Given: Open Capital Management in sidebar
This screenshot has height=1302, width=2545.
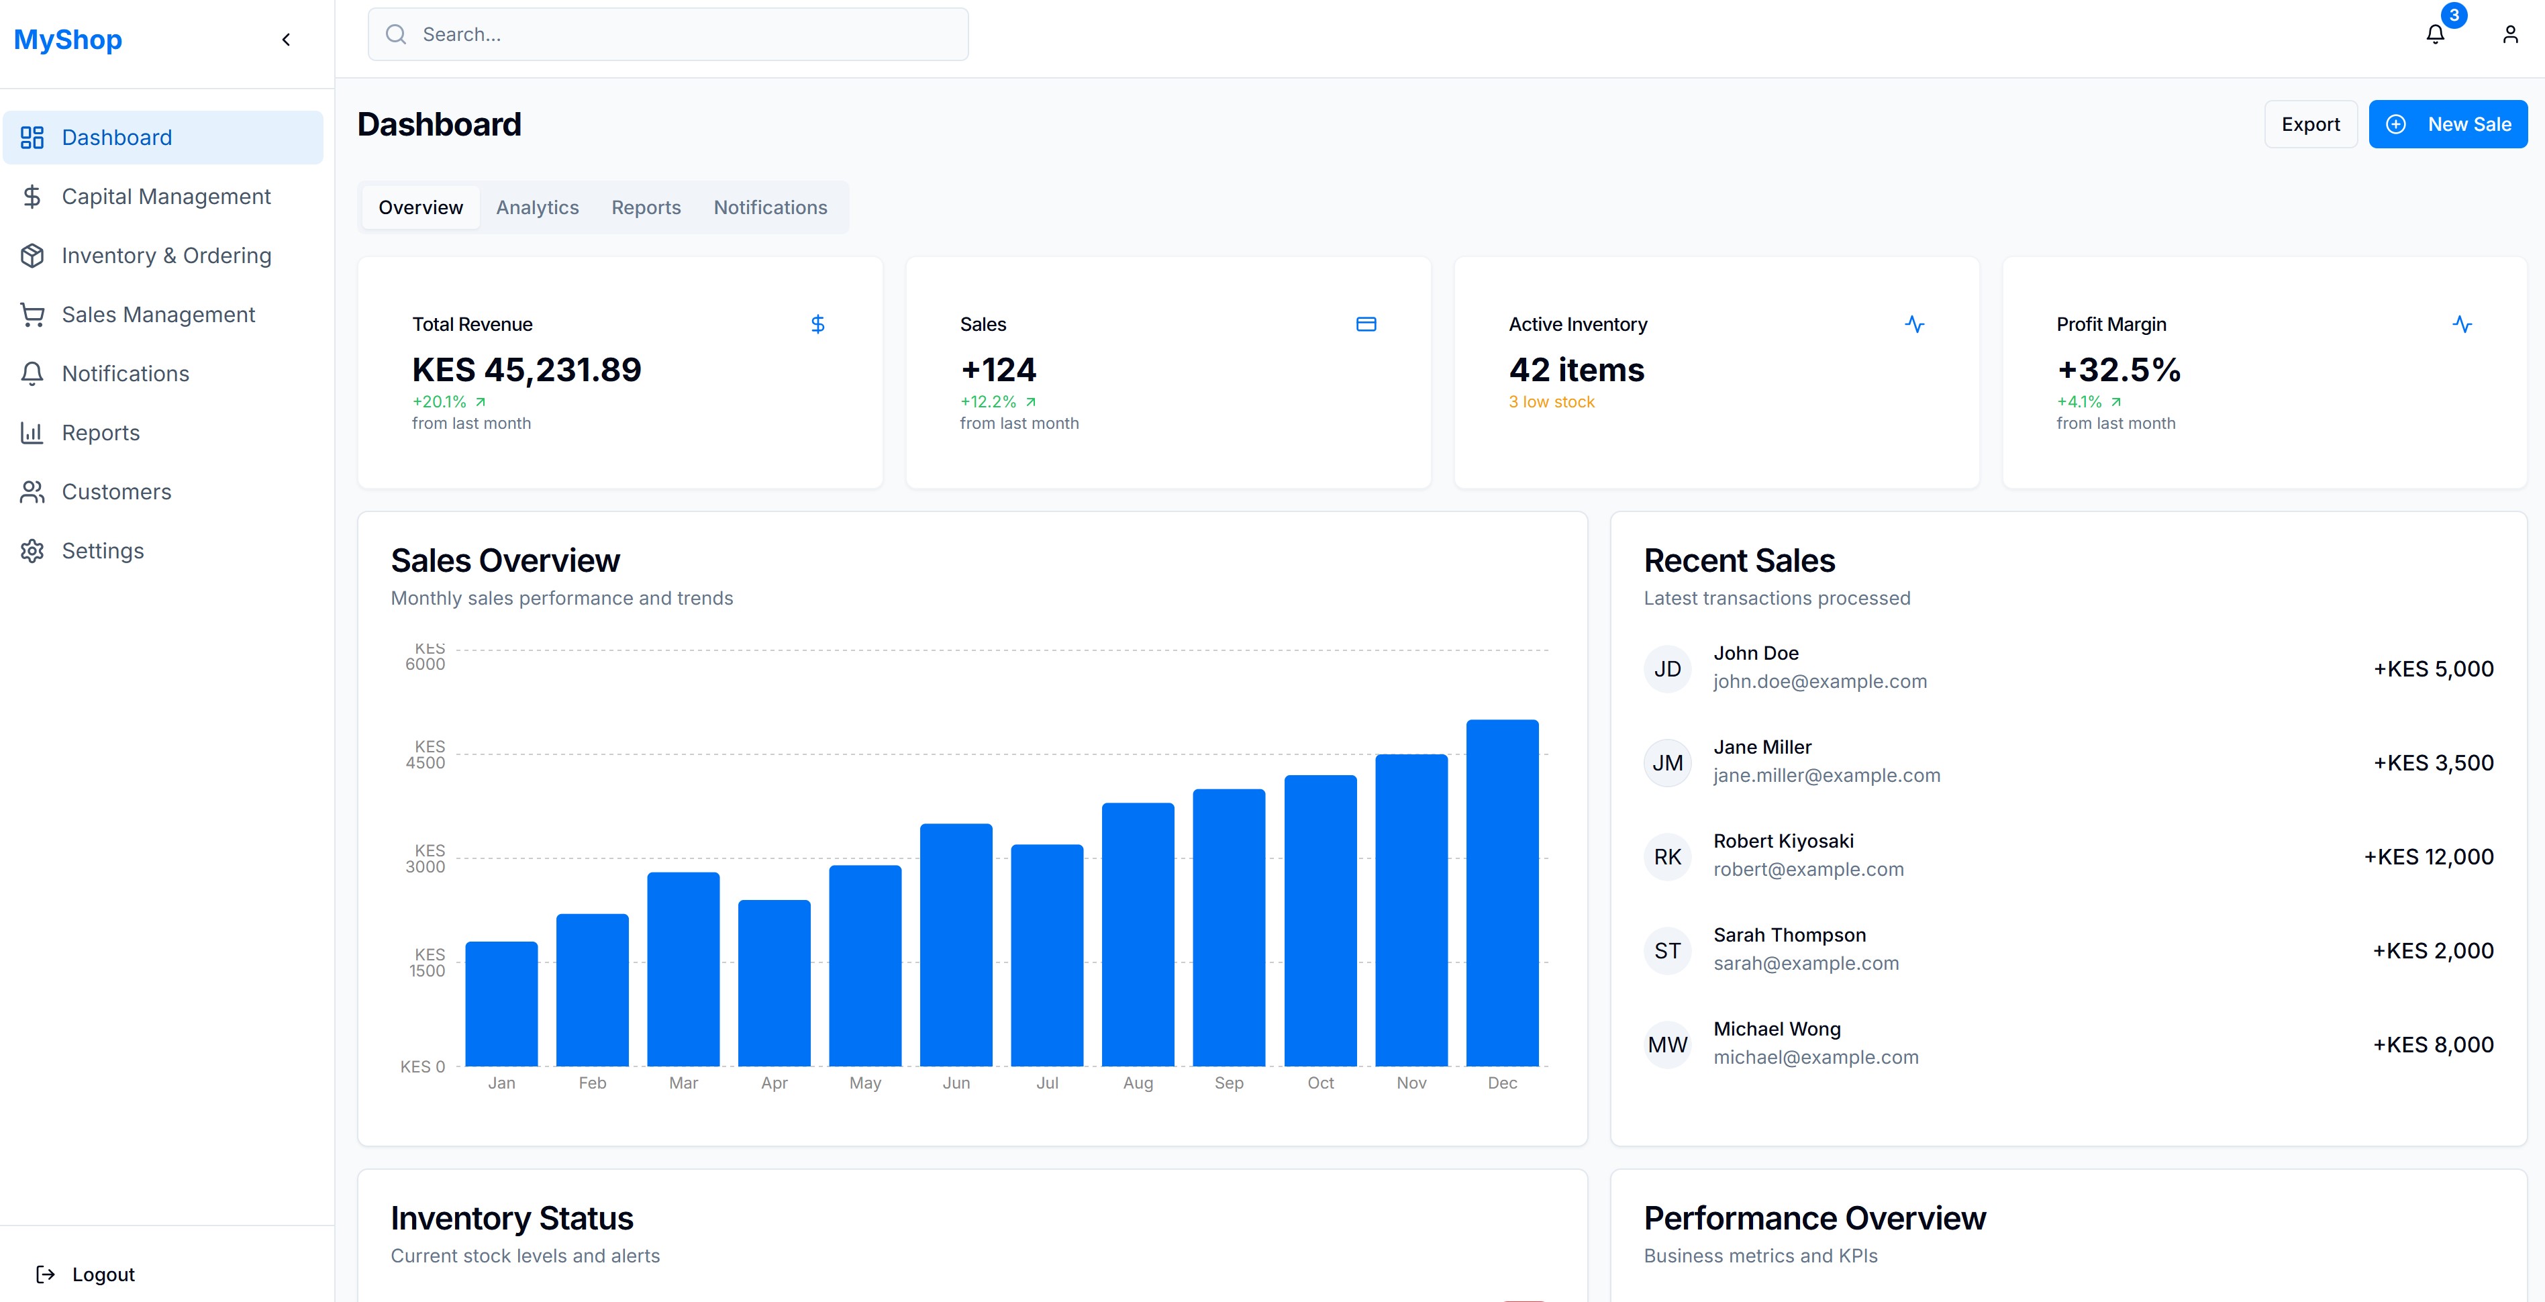Looking at the screenshot, I should click(165, 197).
